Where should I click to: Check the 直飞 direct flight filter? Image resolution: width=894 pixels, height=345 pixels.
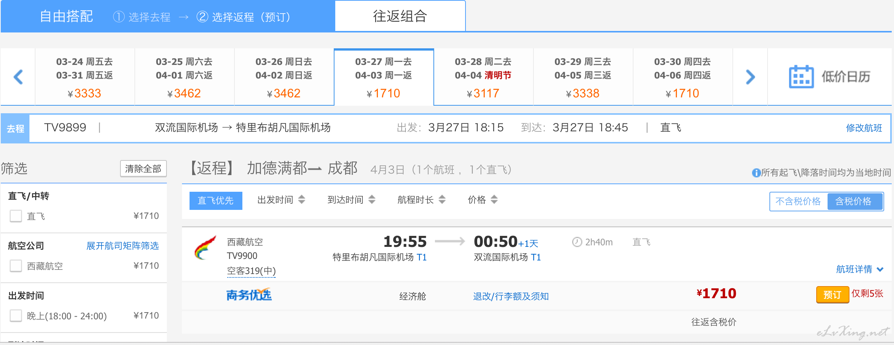click(x=16, y=216)
